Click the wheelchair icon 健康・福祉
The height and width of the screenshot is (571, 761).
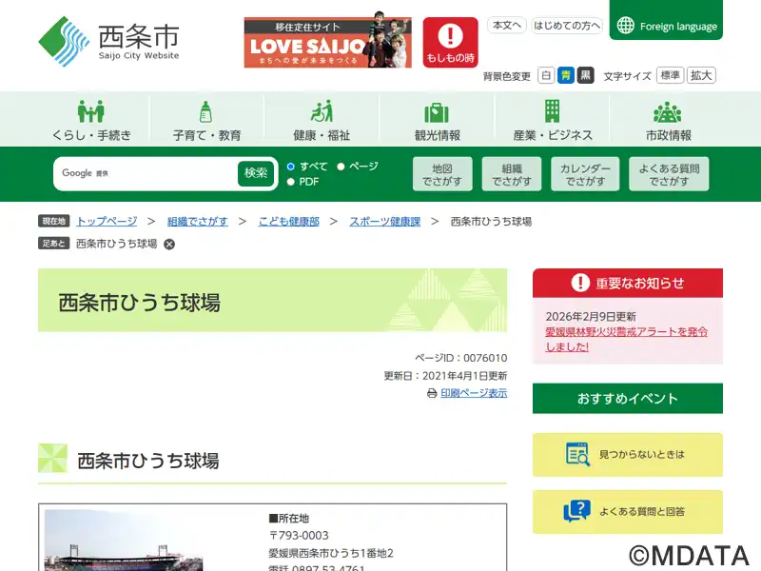322,111
